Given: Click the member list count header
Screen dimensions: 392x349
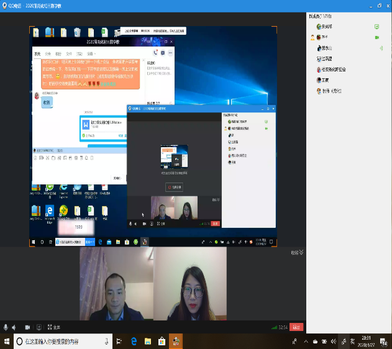Looking at the screenshot, I should click(321, 17).
